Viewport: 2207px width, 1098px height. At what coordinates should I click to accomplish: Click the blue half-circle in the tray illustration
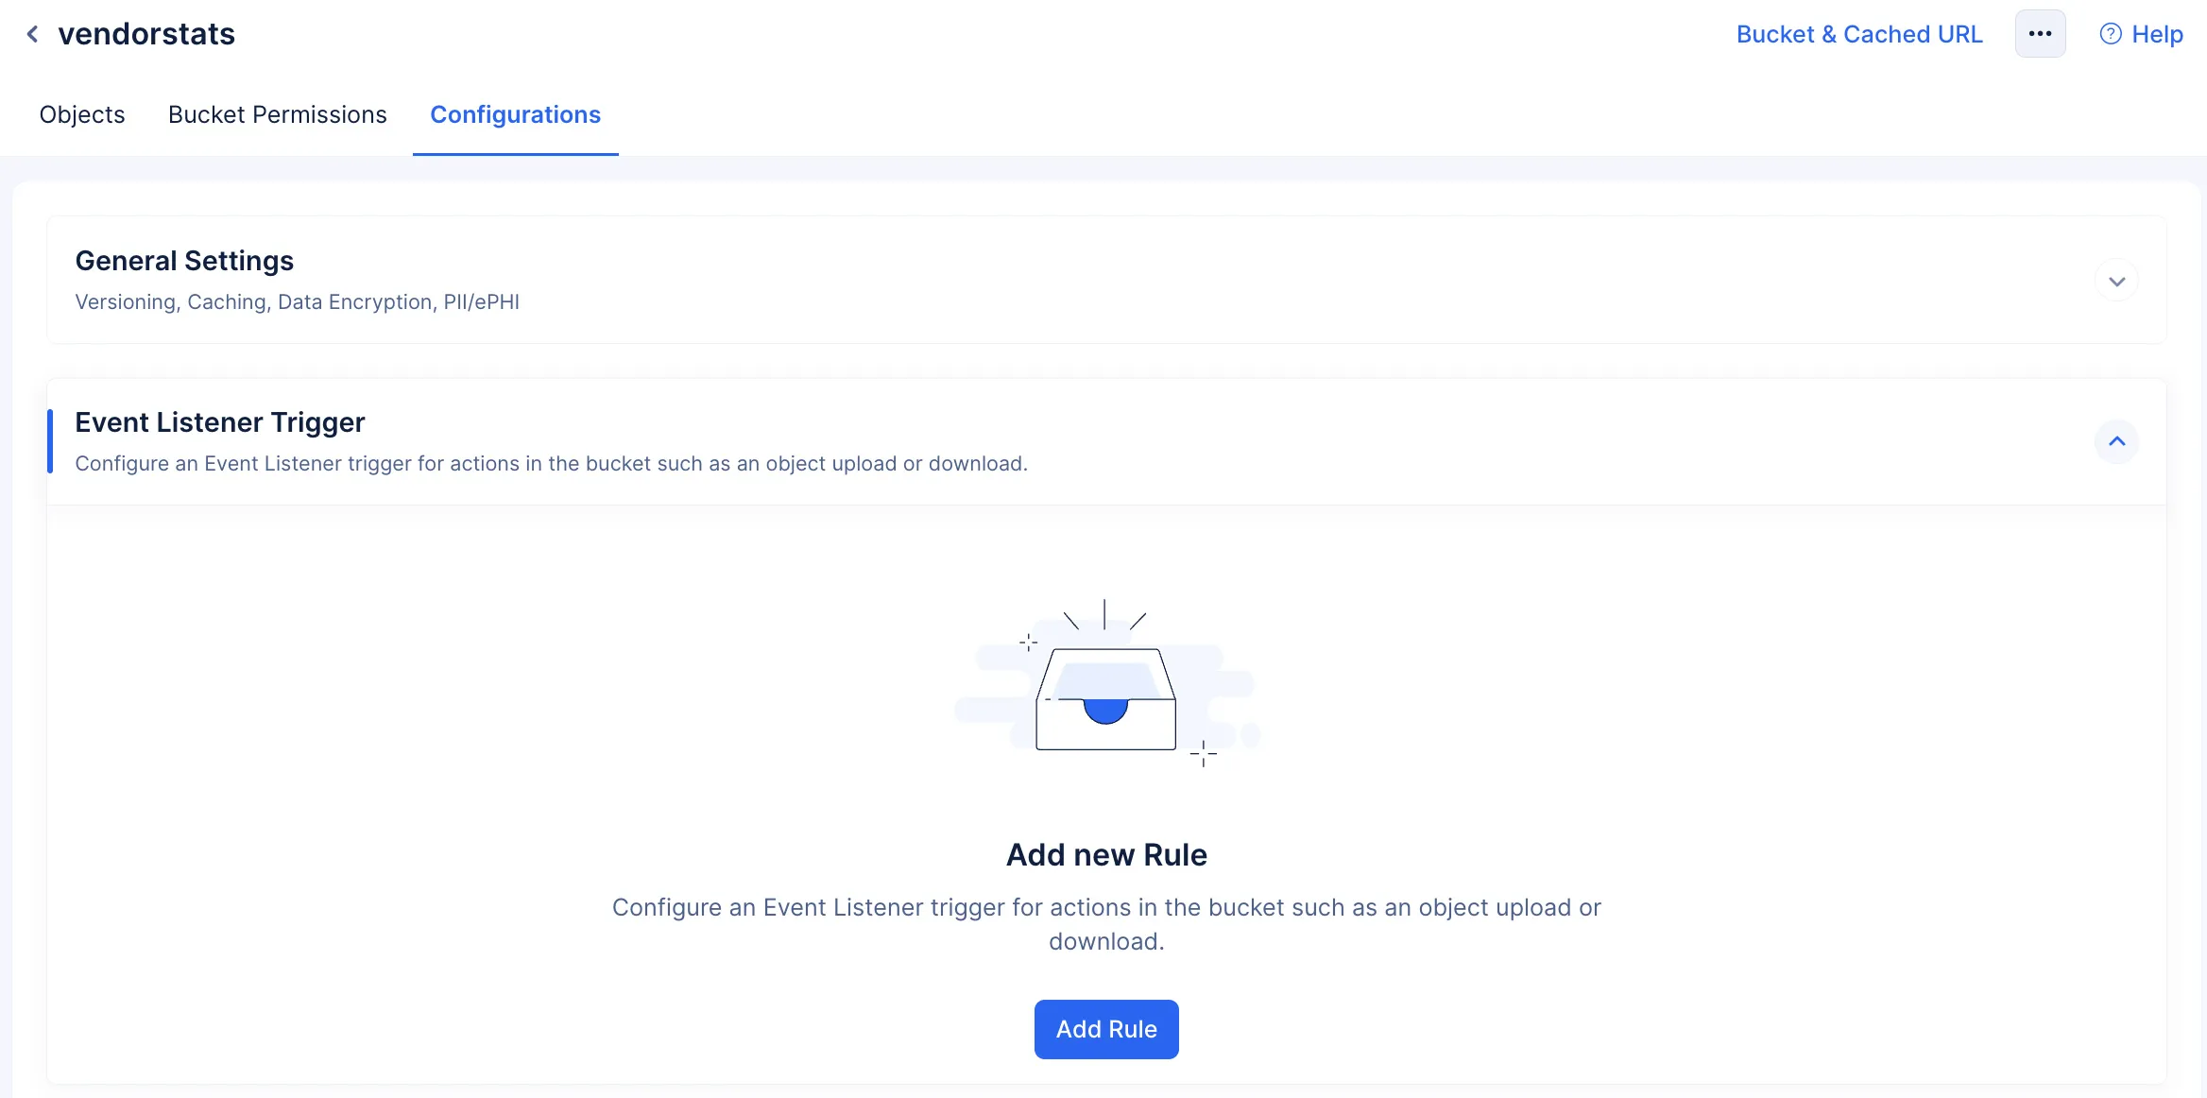pos(1105,712)
